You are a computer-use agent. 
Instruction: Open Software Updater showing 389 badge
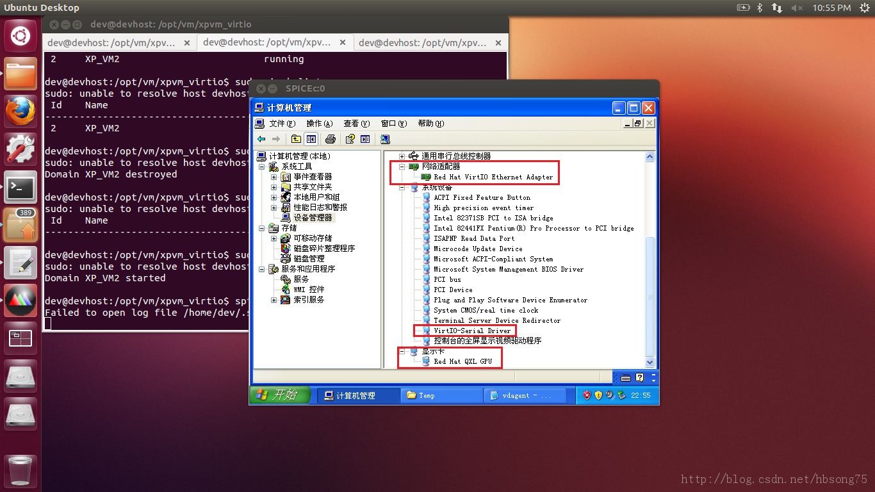(x=20, y=225)
